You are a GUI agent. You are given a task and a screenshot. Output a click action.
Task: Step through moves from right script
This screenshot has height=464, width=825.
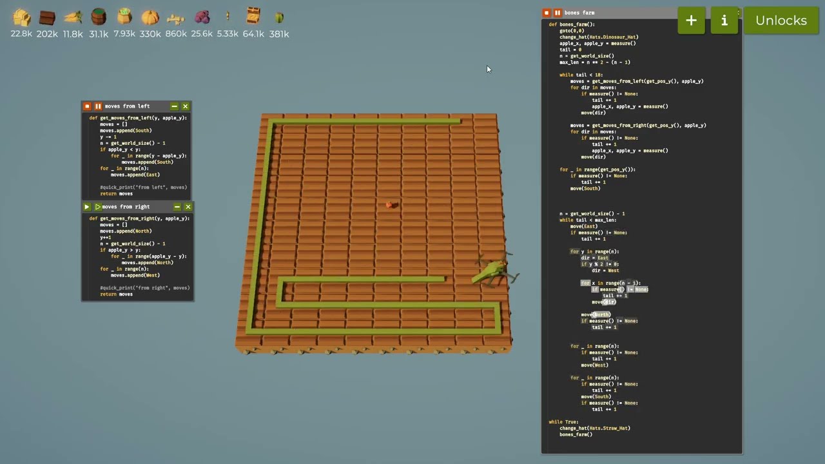[x=98, y=207]
